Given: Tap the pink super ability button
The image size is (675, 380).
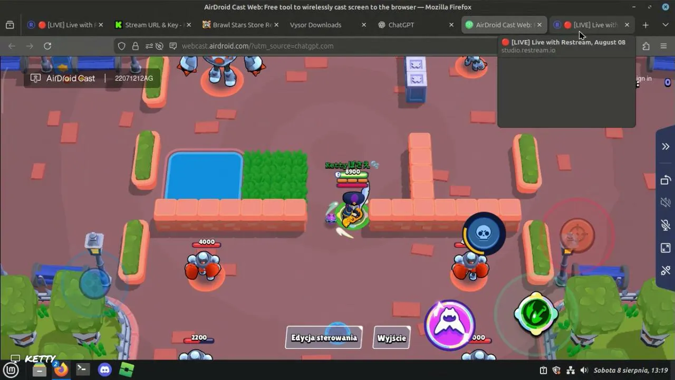Looking at the screenshot, I should [450, 325].
